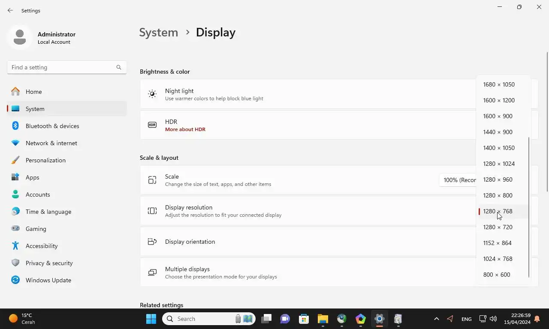Open File Explorer from taskbar
549x329 pixels.
coord(323,319)
